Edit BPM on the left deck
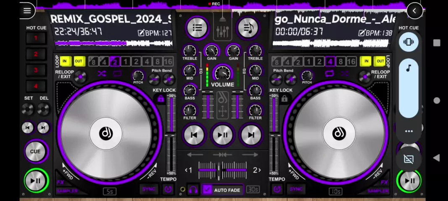Screen dimensions: 448x201 pos(142,33)
